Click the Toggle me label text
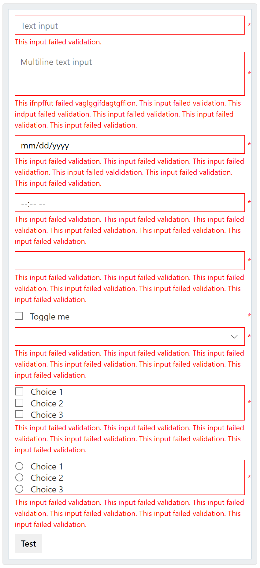The image size is (260, 568). (50, 316)
